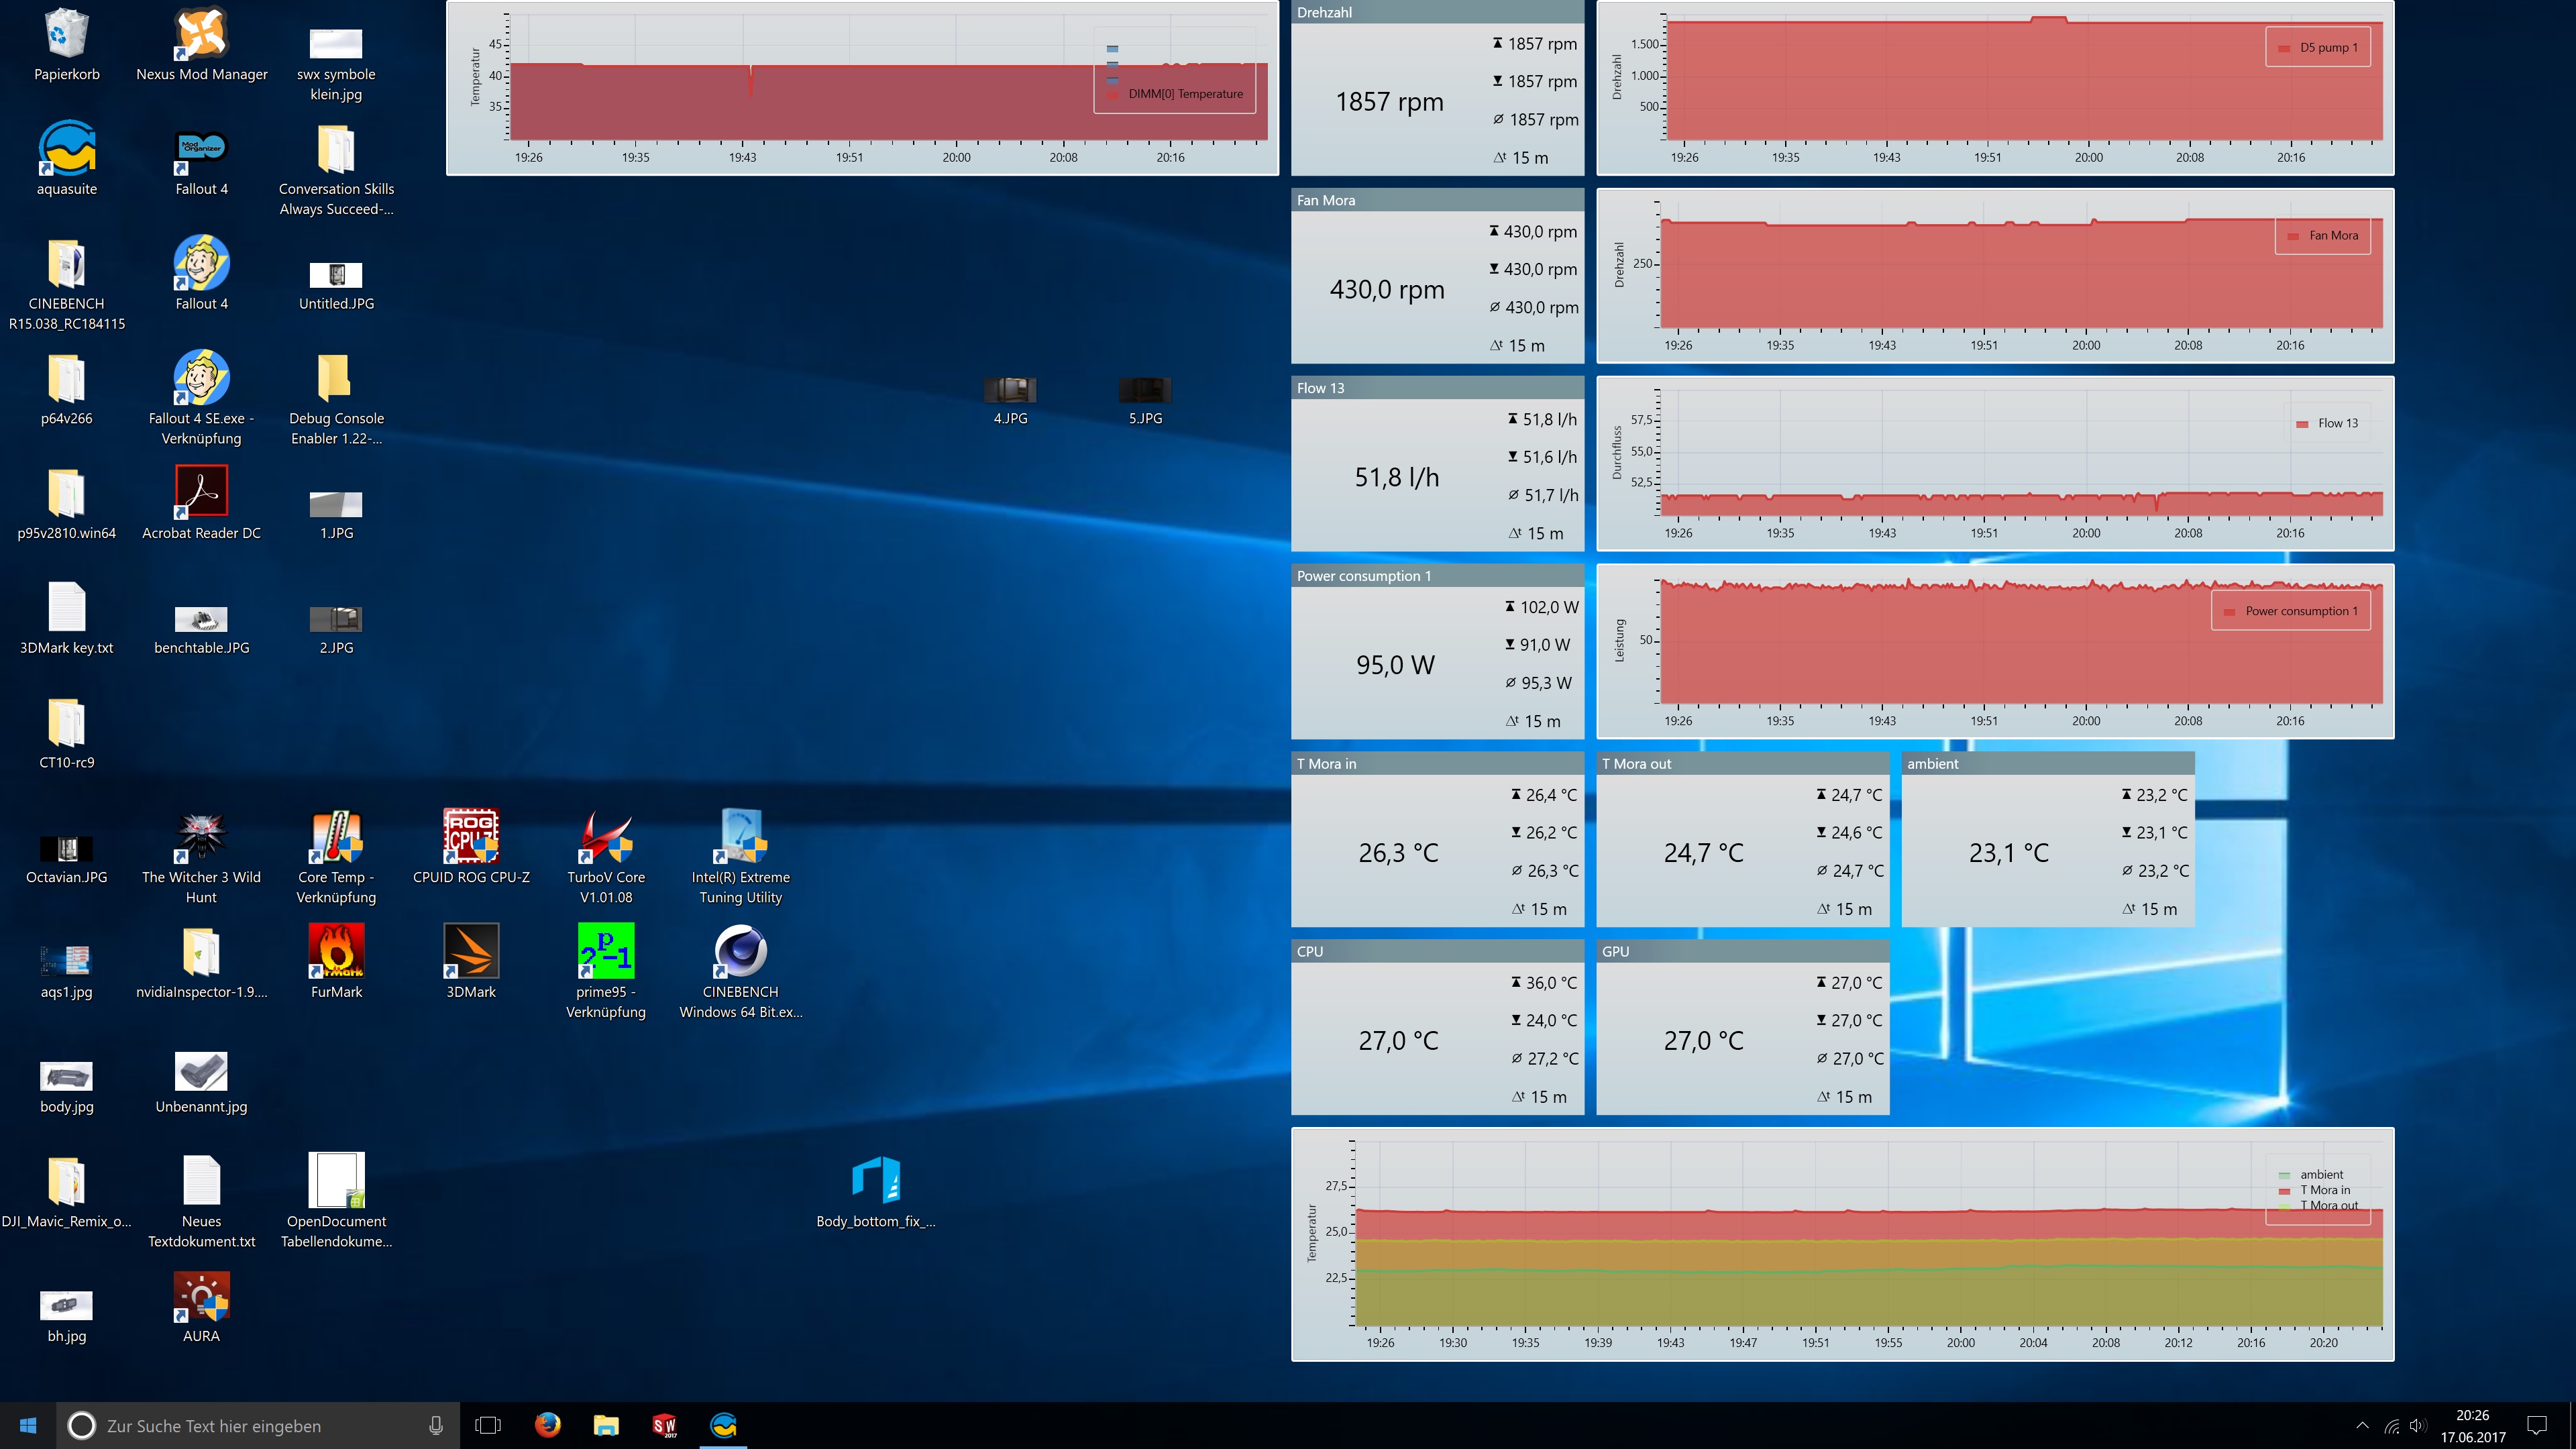This screenshot has width=2576, height=1449.
Task: Open the 4.JPG image thumbnail
Action: [1010, 391]
